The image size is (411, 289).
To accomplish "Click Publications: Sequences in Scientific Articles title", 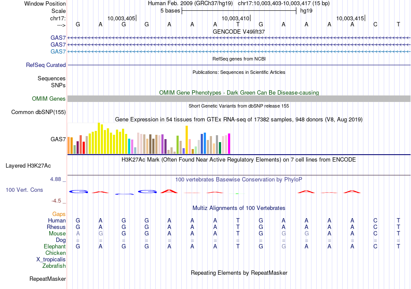I will [x=239, y=72].
